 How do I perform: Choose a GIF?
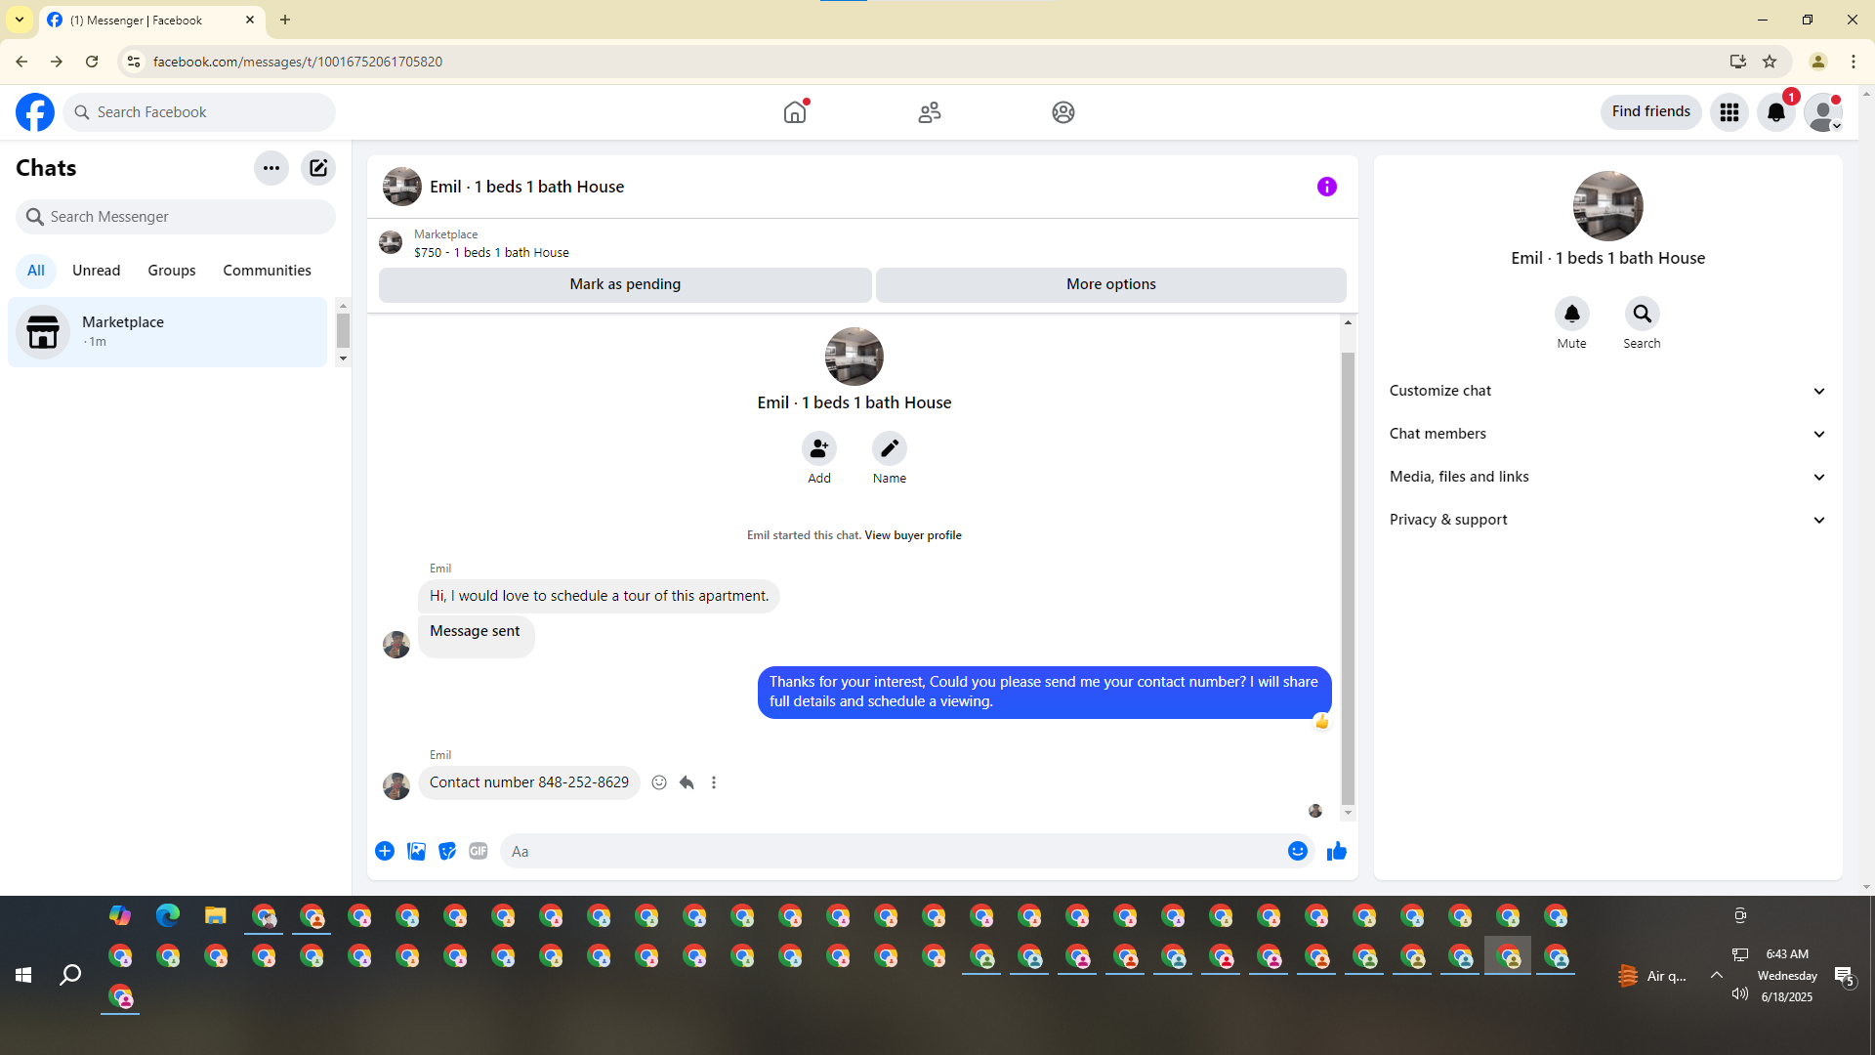[479, 851]
